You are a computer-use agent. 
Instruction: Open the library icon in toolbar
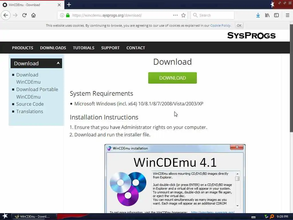click(x=267, y=15)
